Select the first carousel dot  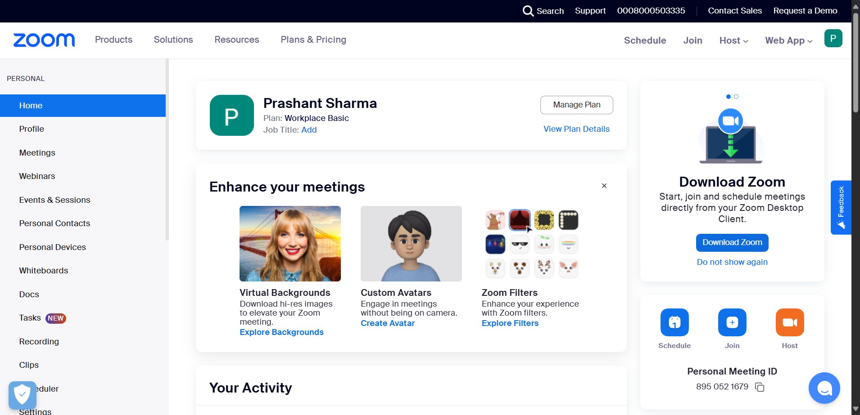(729, 97)
